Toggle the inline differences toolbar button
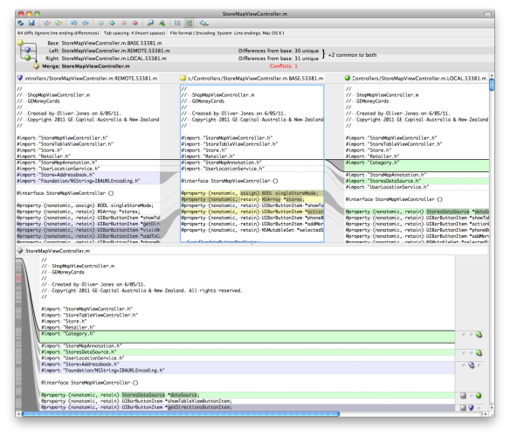 pyautogui.click(x=189, y=23)
